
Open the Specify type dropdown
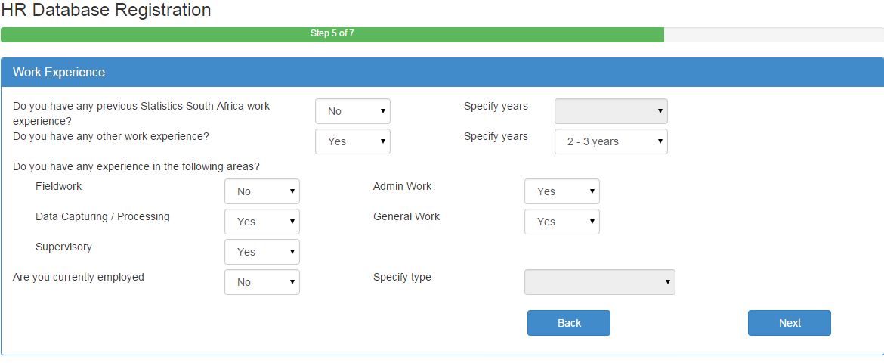pos(599,282)
